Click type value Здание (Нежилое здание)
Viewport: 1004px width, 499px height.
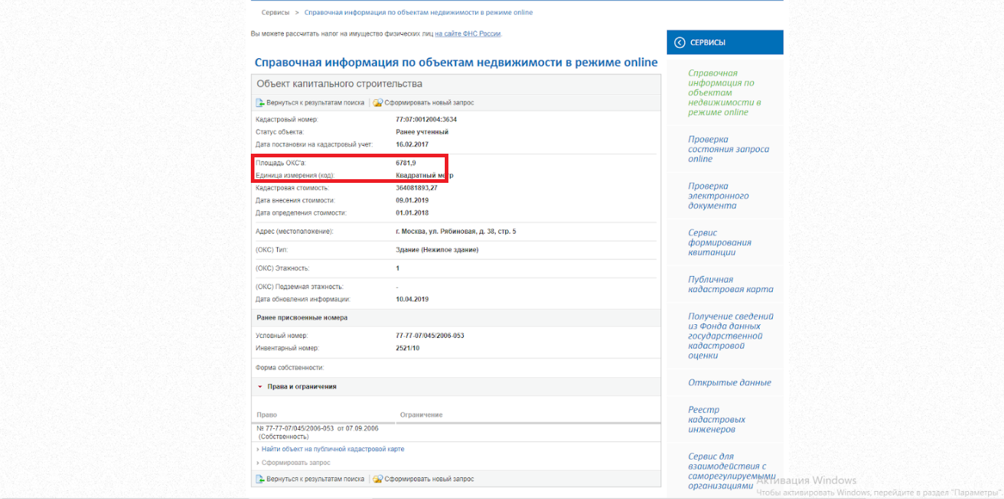coord(437,250)
